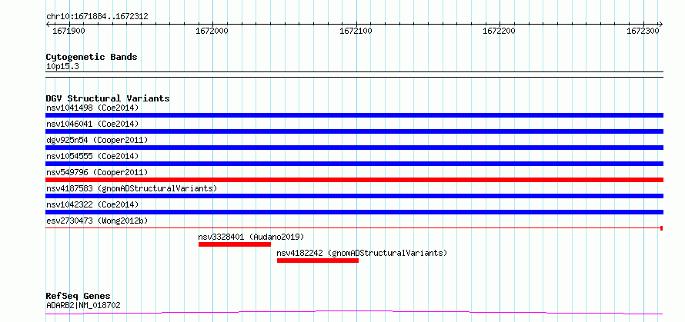Image resolution: width=685 pixels, height=322 pixels.
Task: Click the blue bar under nsv1042322
Action: [354, 212]
